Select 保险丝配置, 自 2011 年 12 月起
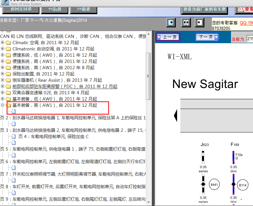Screen dimensions: 253x206 [x=43, y=74]
